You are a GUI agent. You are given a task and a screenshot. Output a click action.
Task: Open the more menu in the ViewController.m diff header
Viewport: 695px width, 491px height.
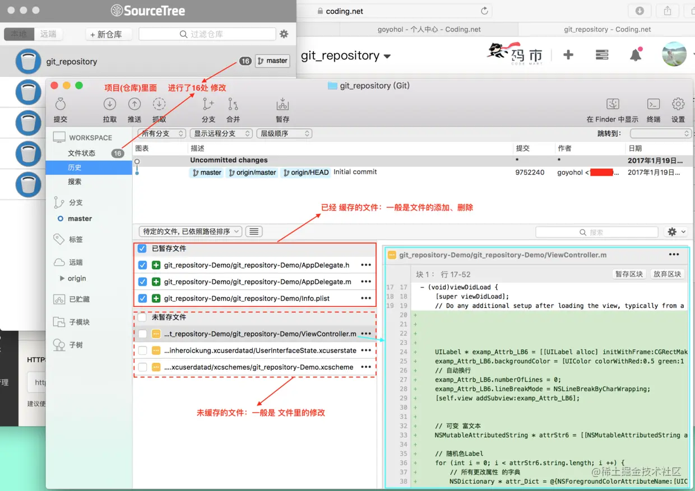click(674, 255)
